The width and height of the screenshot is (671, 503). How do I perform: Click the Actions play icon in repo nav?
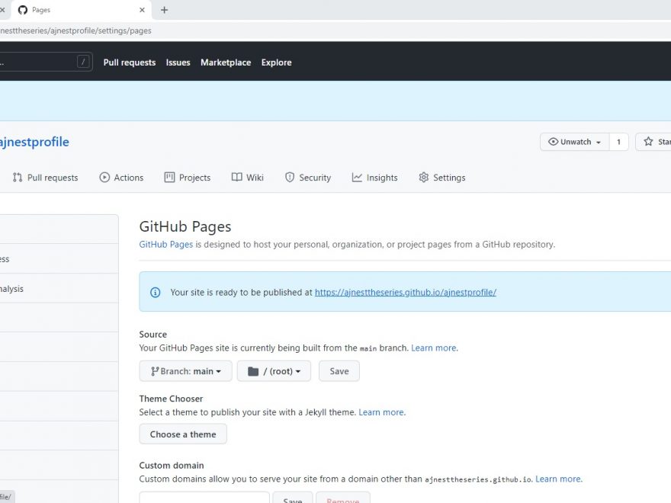coord(104,178)
